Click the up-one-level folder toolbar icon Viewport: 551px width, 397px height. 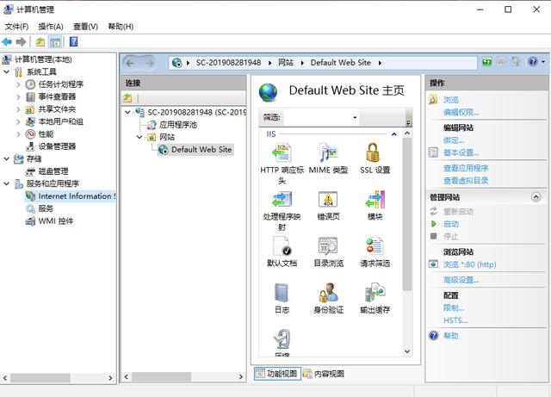(40, 42)
